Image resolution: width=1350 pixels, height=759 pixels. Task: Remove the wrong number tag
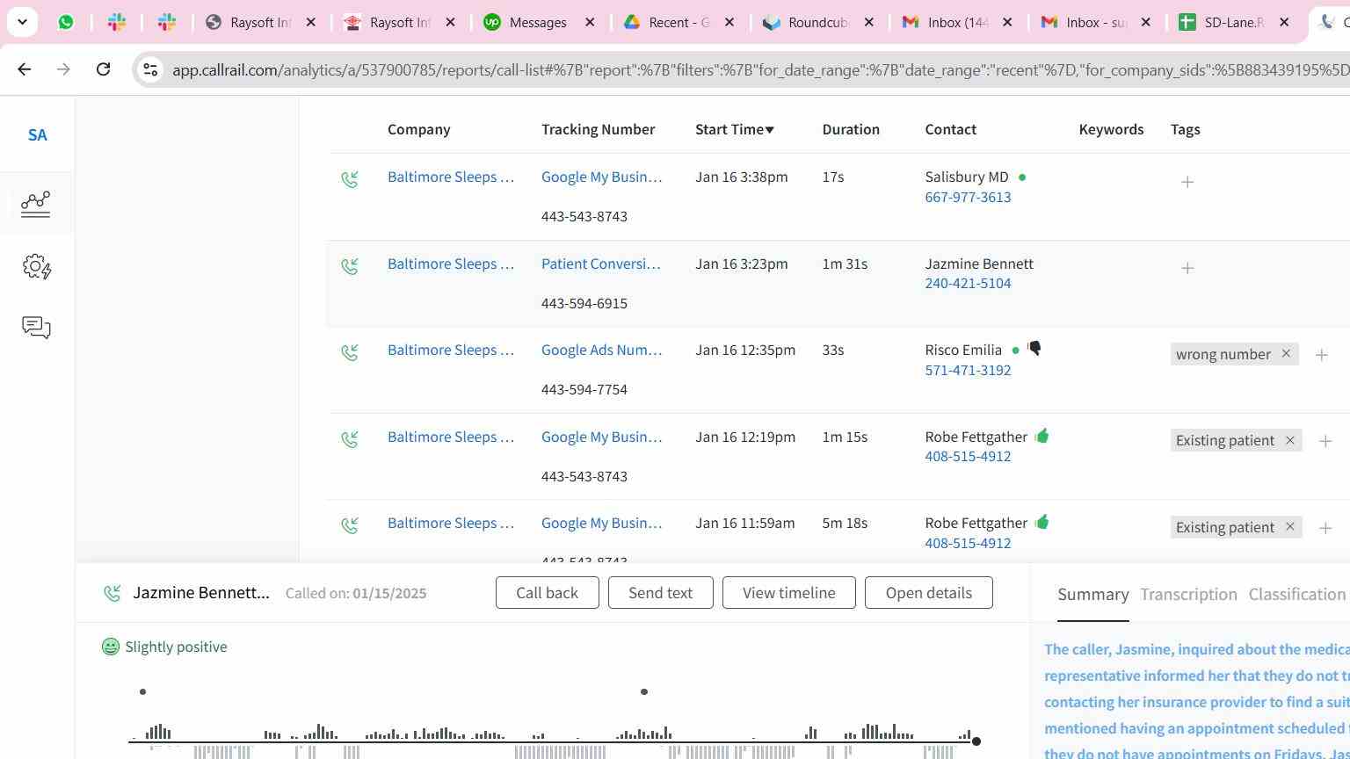coord(1286,354)
